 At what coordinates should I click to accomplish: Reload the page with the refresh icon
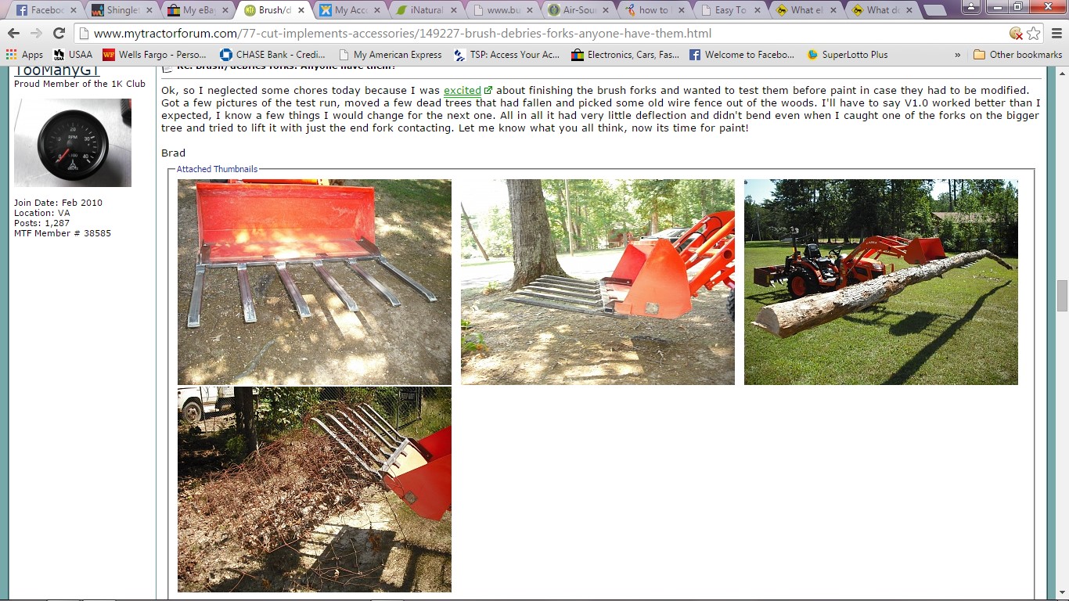pyautogui.click(x=59, y=34)
